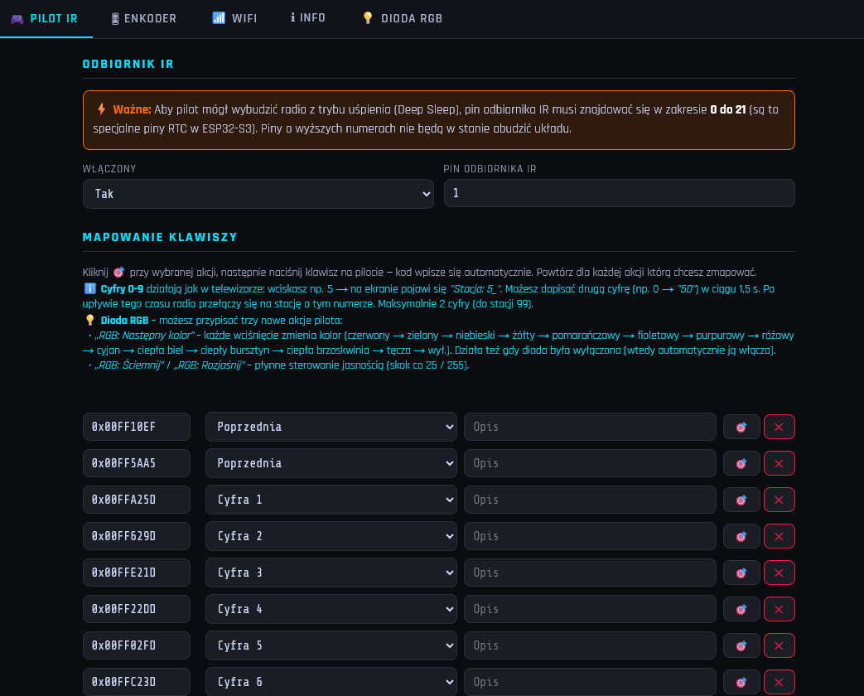
Task: Click the code field 0x00FF5AA5
Action: point(137,463)
